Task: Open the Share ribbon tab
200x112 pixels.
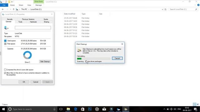Action: click(21, 5)
